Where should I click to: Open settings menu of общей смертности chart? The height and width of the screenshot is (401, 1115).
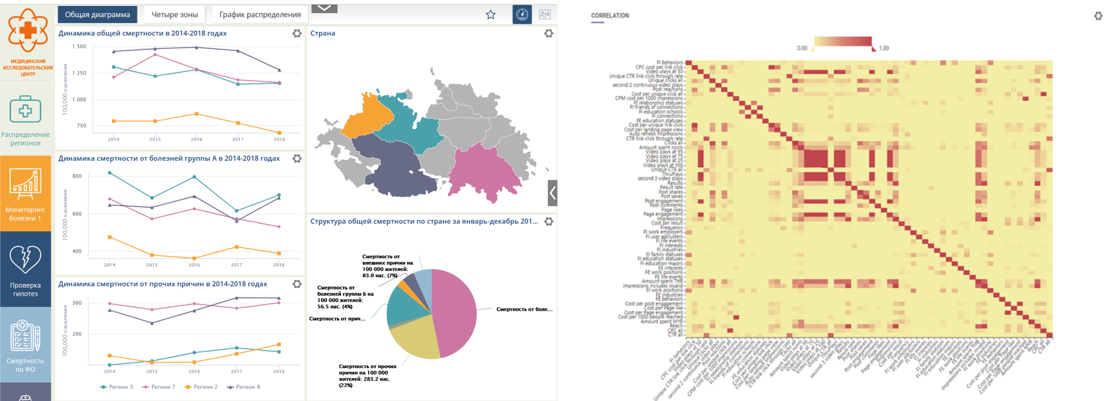[297, 33]
